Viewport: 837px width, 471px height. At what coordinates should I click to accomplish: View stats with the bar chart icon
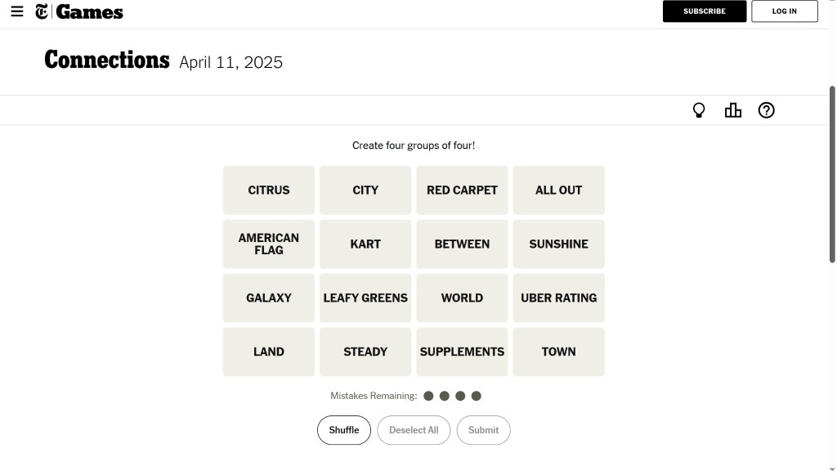click(x=733, y=110)
